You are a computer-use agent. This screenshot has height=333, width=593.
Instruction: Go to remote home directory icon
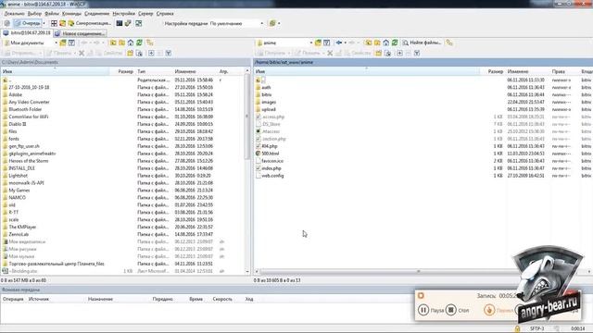[x=385, y=43]
